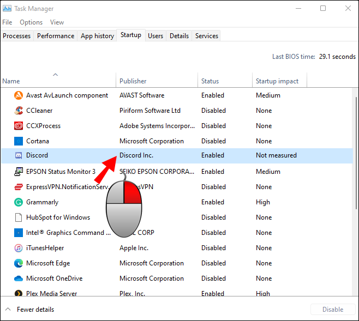Image resolution: width=359 pixels, height=321 pixels.
Task: Select the Microsoft Edge icon
Action: pos(17,263)
